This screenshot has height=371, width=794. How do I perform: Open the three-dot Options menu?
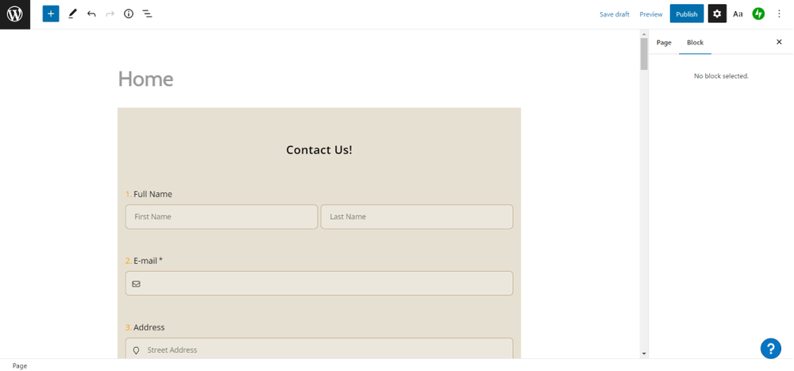[x=779, y=14]
